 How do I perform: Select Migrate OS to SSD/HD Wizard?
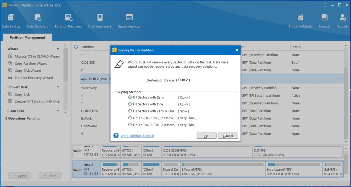(x=37, y=56)
